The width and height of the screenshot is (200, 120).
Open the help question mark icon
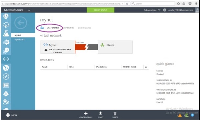click(192, 115)
